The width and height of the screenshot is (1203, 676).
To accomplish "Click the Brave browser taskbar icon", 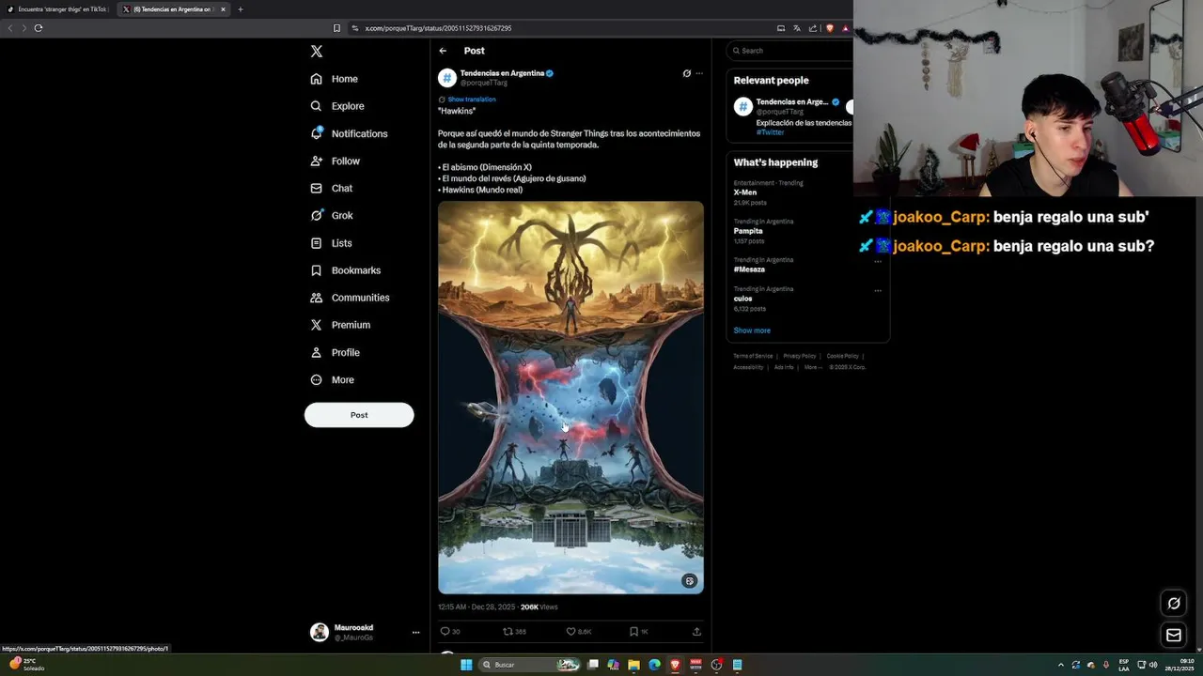I will point(675,665).
